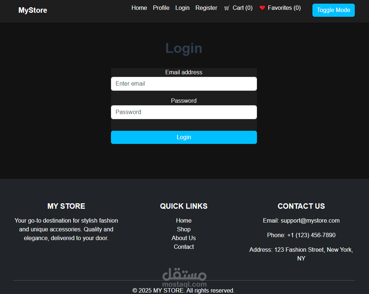Click the Password label above the field
The image size is (369, 294).
tap(184, 101)
